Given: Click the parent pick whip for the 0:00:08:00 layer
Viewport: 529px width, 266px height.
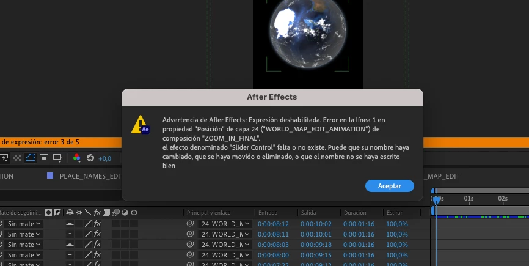Looking at the screenshot, I should pos(190,255).
